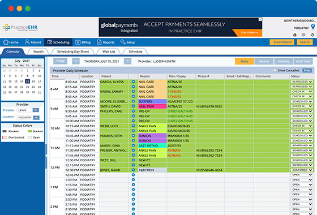Open the Location dropdown showing PODIATRY
The image size is (317, 215).
pos(28,118)
